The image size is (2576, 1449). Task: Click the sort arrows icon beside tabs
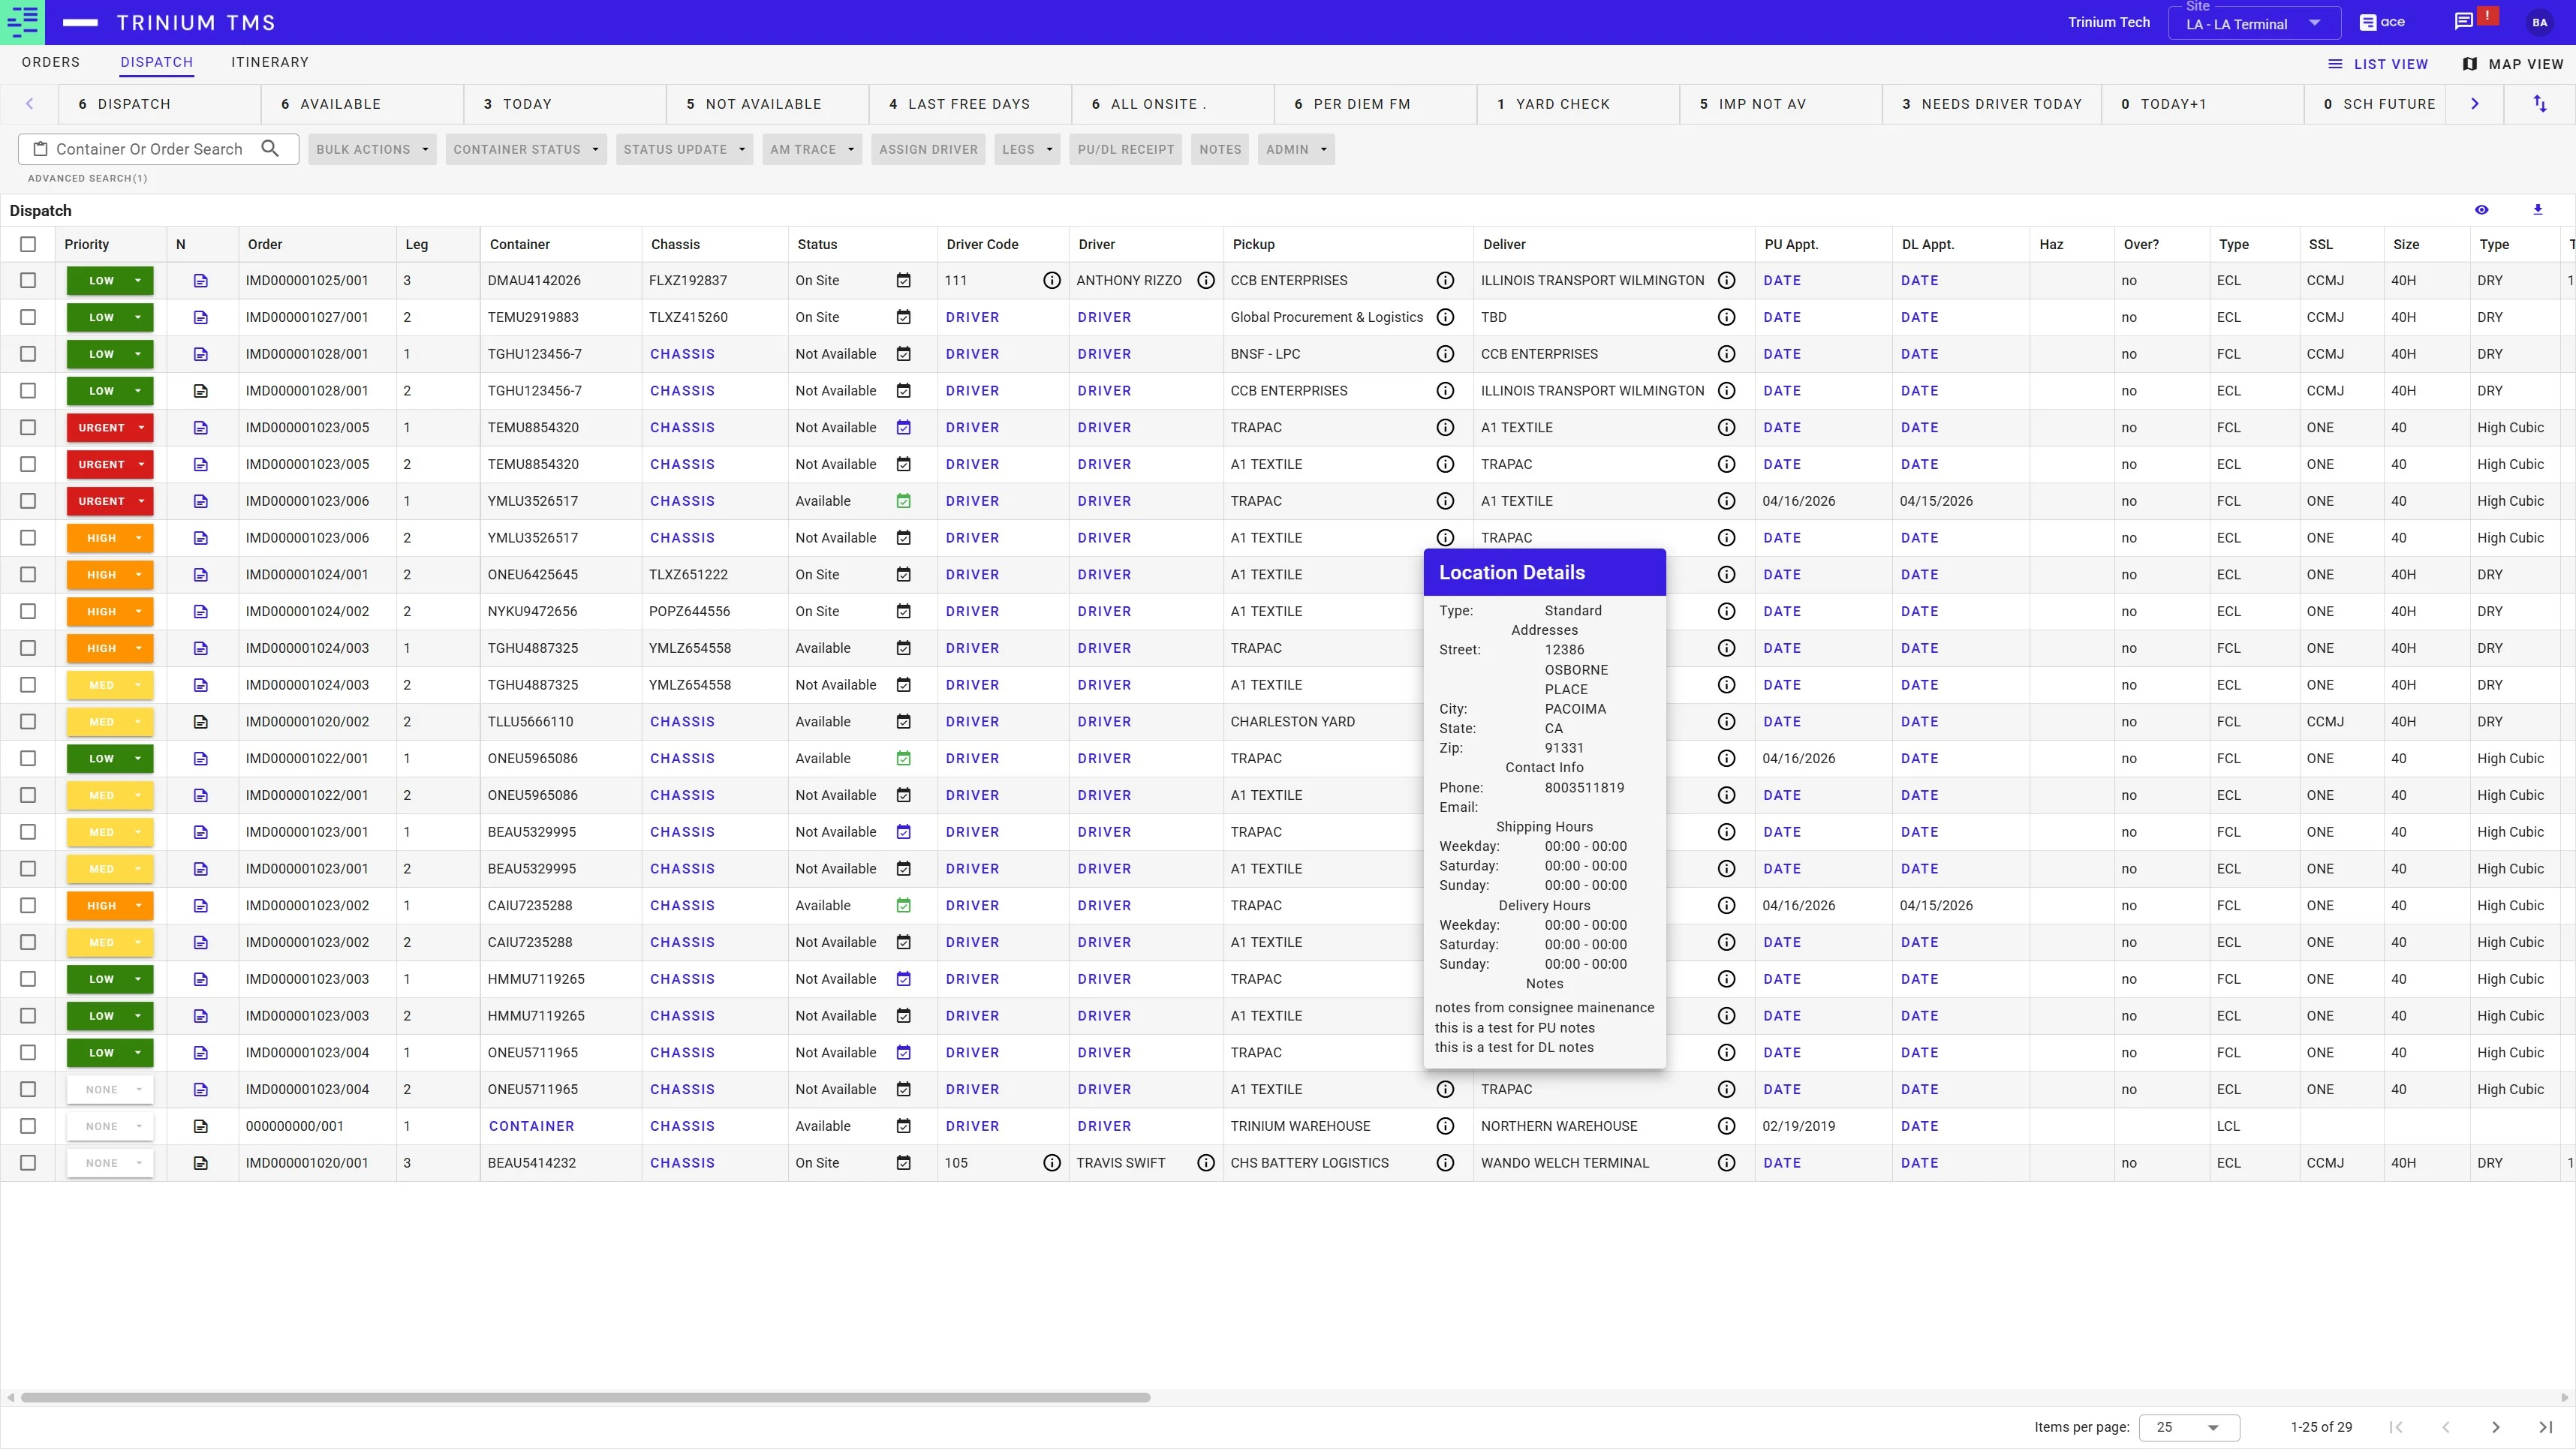point(2539,104)
